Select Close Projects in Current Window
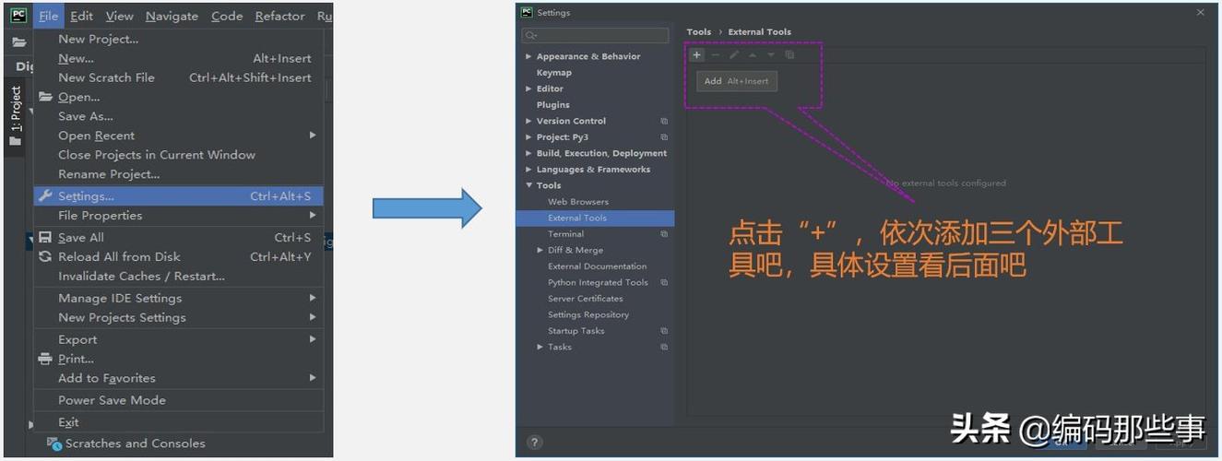1222x461 pixels. [x=179, y=155]
